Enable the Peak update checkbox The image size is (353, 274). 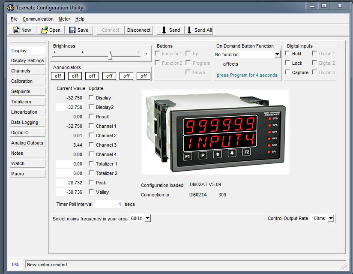click(91, 182)
